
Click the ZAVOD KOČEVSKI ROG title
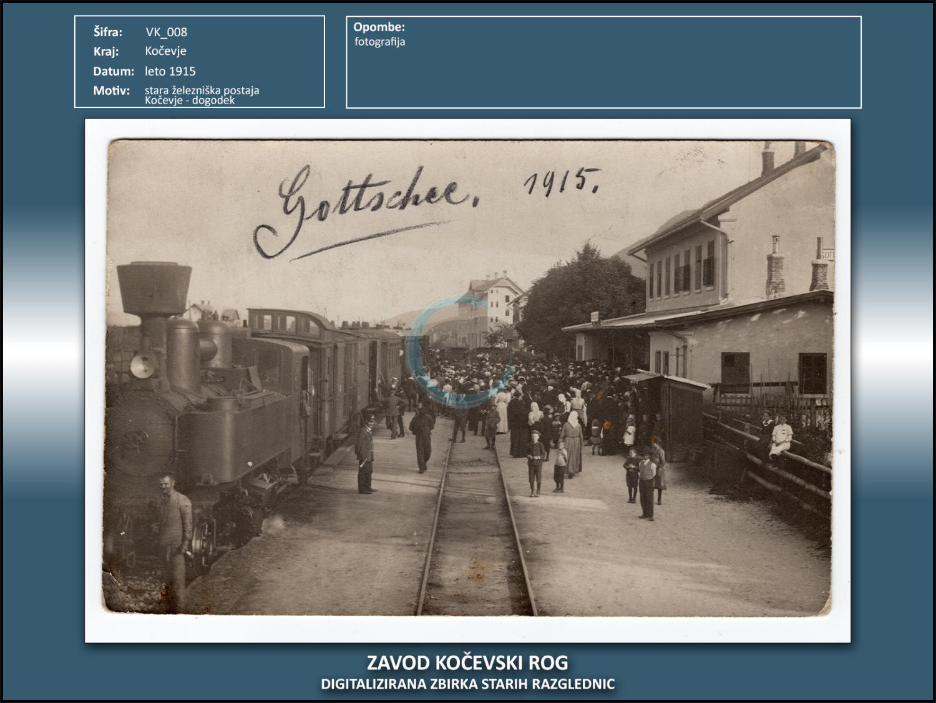point(467,662)
